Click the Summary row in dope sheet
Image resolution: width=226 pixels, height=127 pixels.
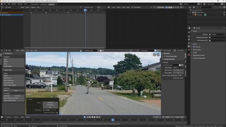12,13
